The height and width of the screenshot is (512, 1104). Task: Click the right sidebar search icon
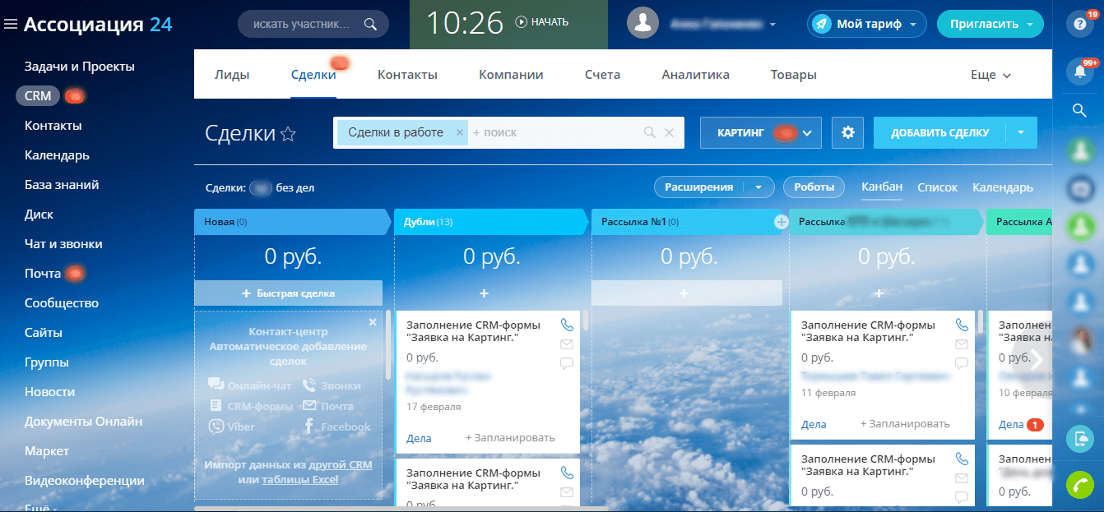point(1078,110)
